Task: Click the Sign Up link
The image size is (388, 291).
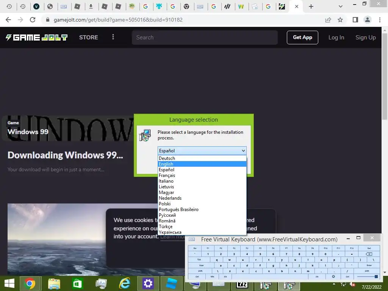Action: 366,38
